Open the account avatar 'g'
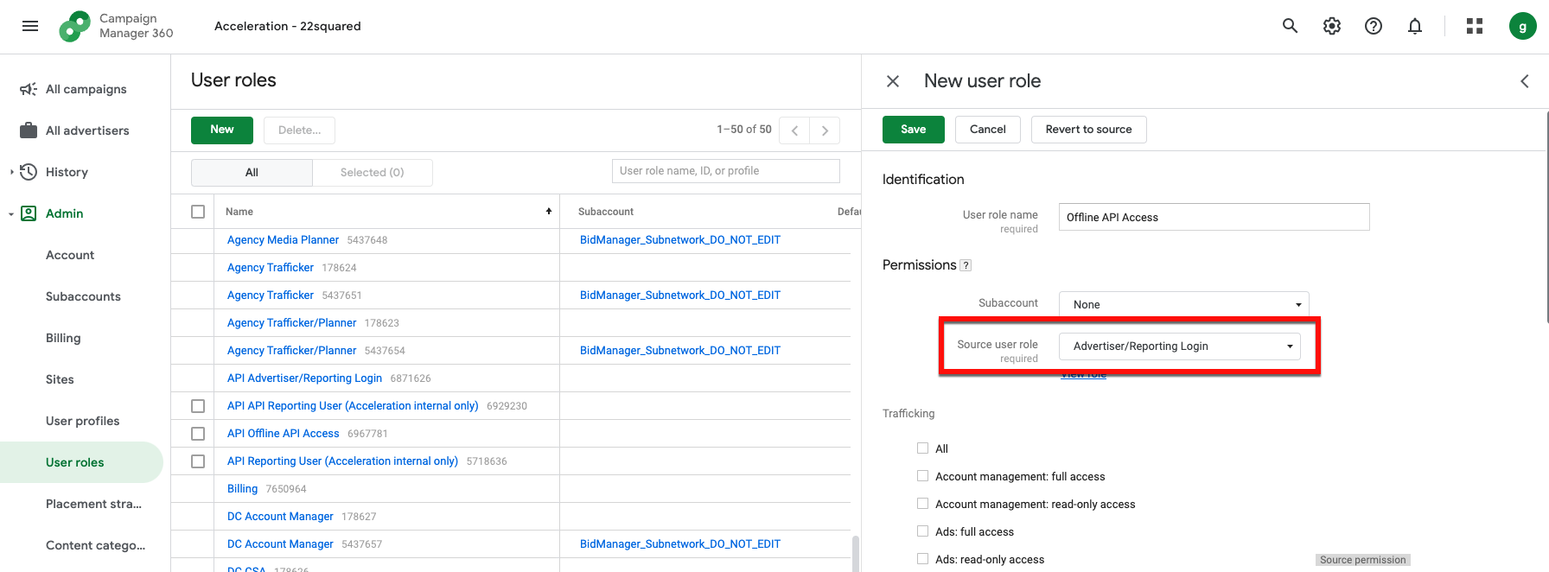Image resolution: width=1549 pixels, height=572 pixels. click(1523, 26)
